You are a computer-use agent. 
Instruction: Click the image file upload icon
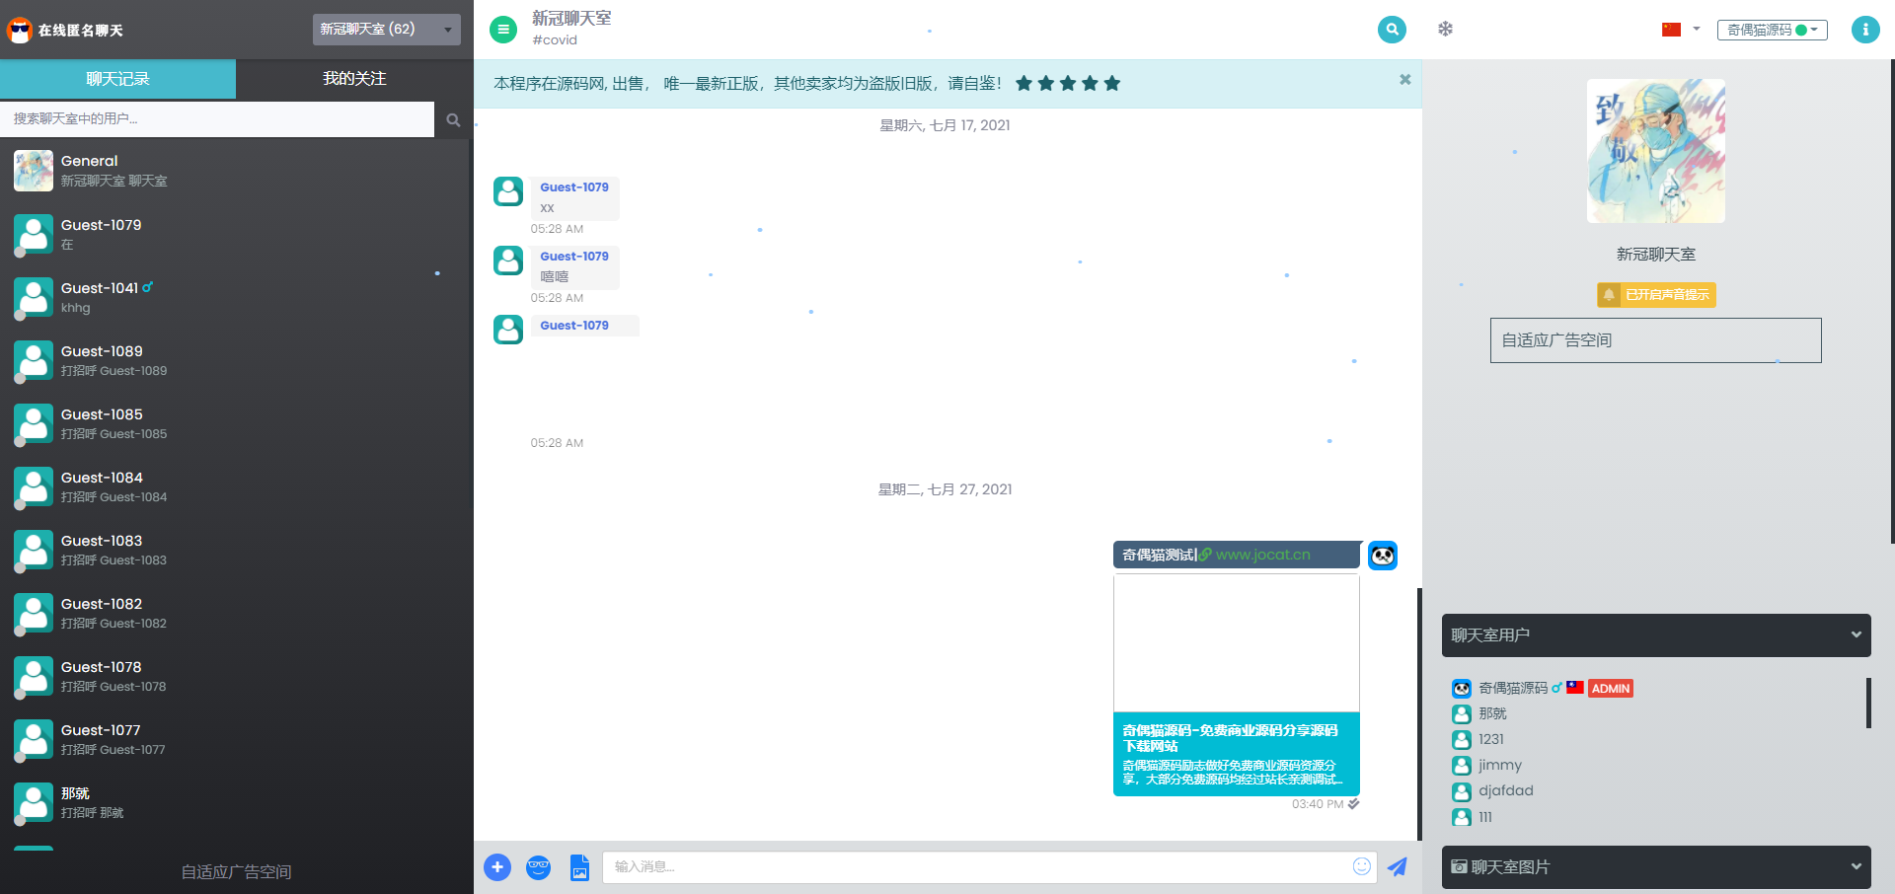(x=579, y=867)
